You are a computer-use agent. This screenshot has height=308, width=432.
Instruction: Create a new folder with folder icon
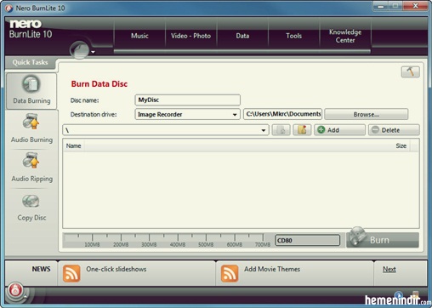coord(302,130)
